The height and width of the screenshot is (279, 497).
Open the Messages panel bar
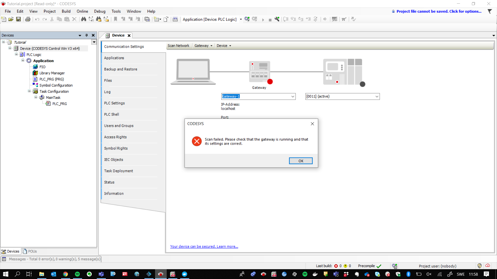coord(51,259)
